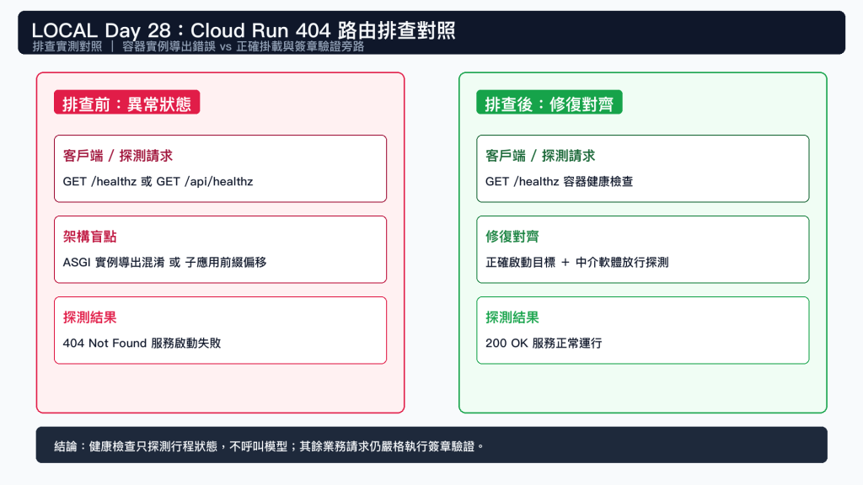Screen dimensions: 863x485
Task: Click '200 OK 服務正常運行' text
Action: 544,344
